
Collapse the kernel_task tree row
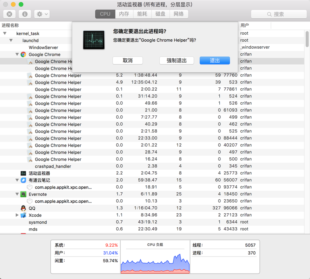pos(5,33)
